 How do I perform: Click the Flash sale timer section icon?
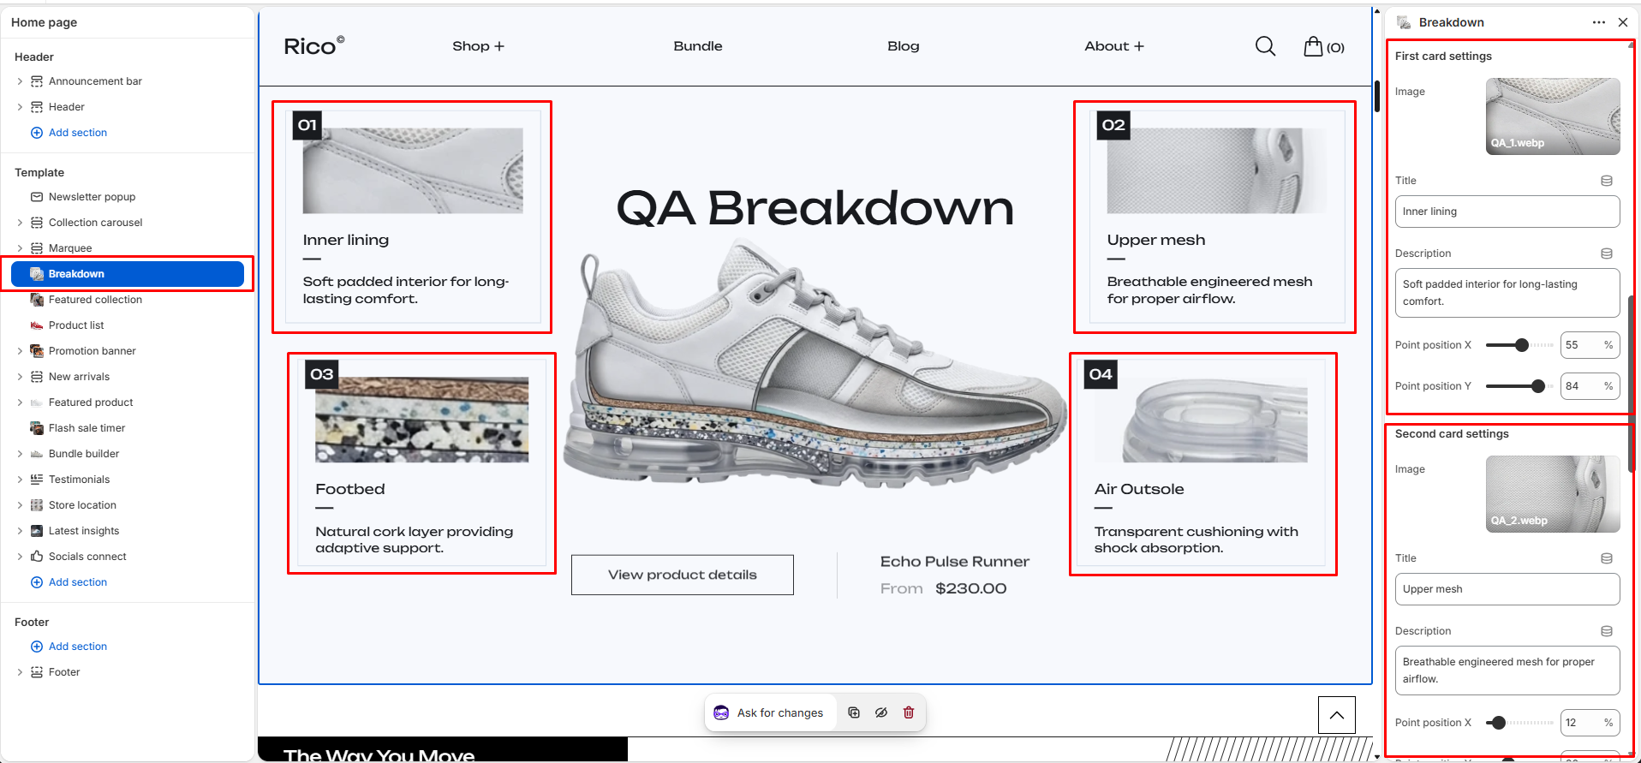[37, 428]
